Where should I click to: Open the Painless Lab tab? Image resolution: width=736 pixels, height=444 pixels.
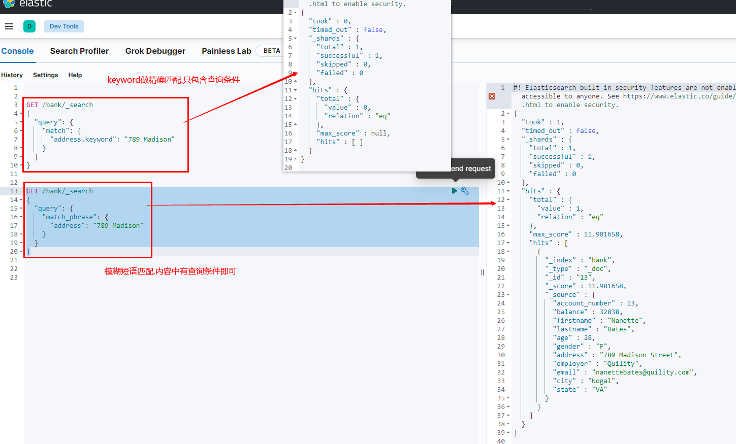click(x=227, y=51)
